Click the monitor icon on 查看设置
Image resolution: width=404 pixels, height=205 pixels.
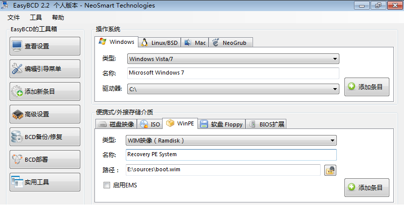tap(17, 46)
